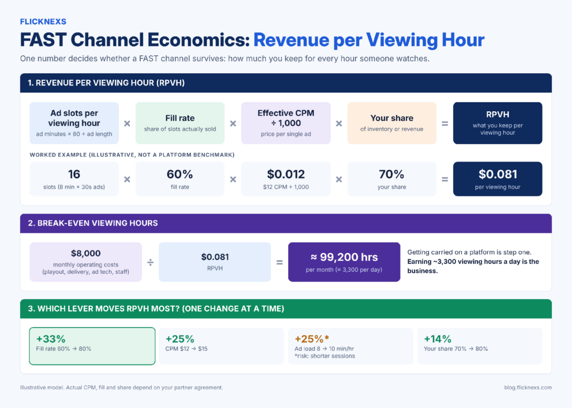Click the '$8,000 monthly operating costs' box
Screen dimensions: 572x408
85,262
